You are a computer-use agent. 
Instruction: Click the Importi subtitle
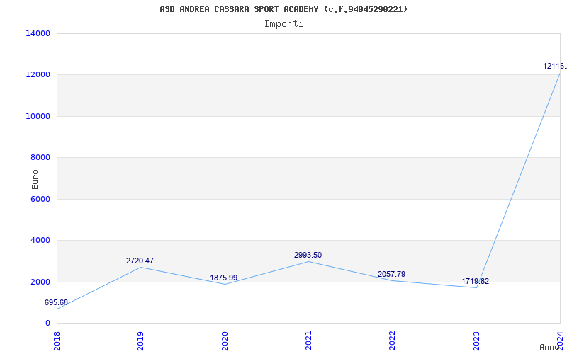tap(283, 24)
